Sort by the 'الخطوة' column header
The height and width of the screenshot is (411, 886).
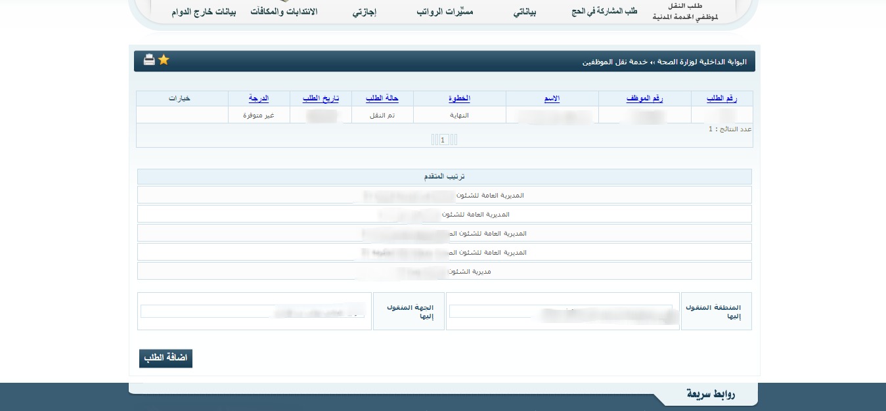pos(459,98)
